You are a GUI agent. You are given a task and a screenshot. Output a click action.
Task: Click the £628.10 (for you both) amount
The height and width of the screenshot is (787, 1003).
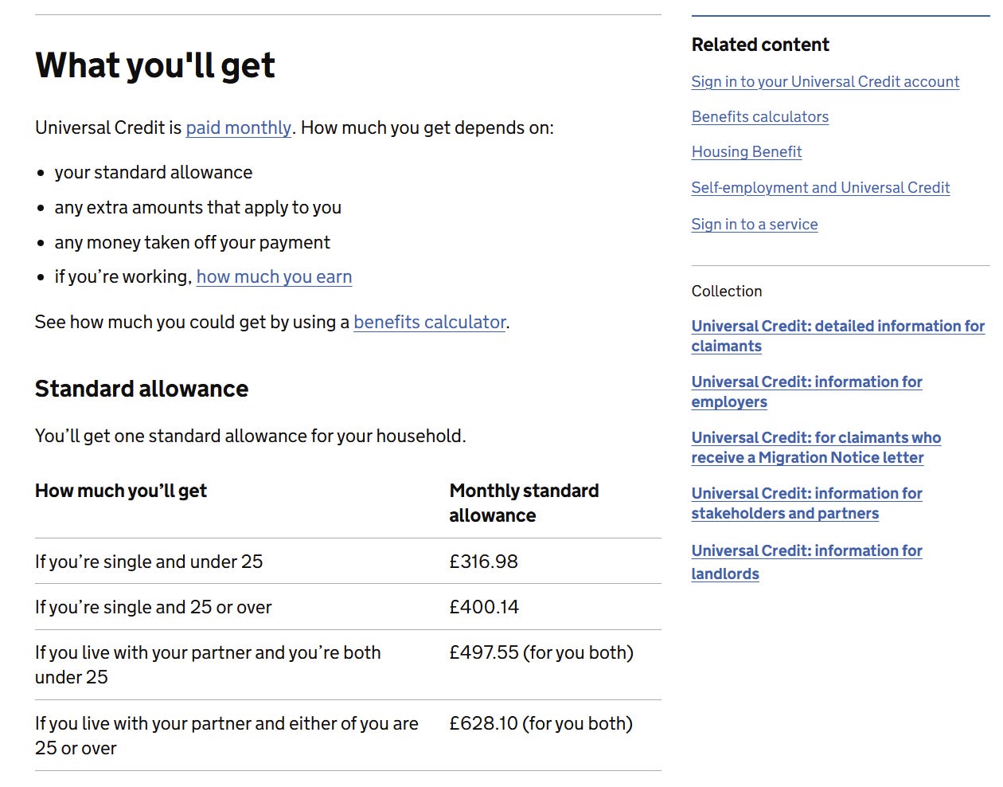pyautogui.click(x=541, y=723)
